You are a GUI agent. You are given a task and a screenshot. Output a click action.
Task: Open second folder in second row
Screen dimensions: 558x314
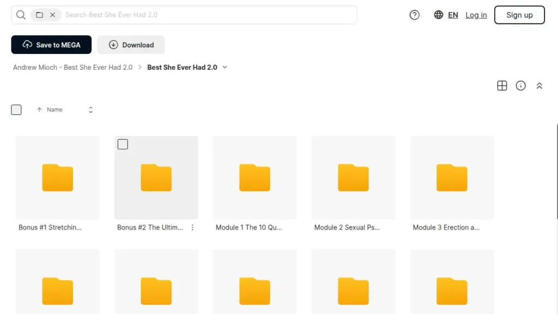click(x=156, y=291)
